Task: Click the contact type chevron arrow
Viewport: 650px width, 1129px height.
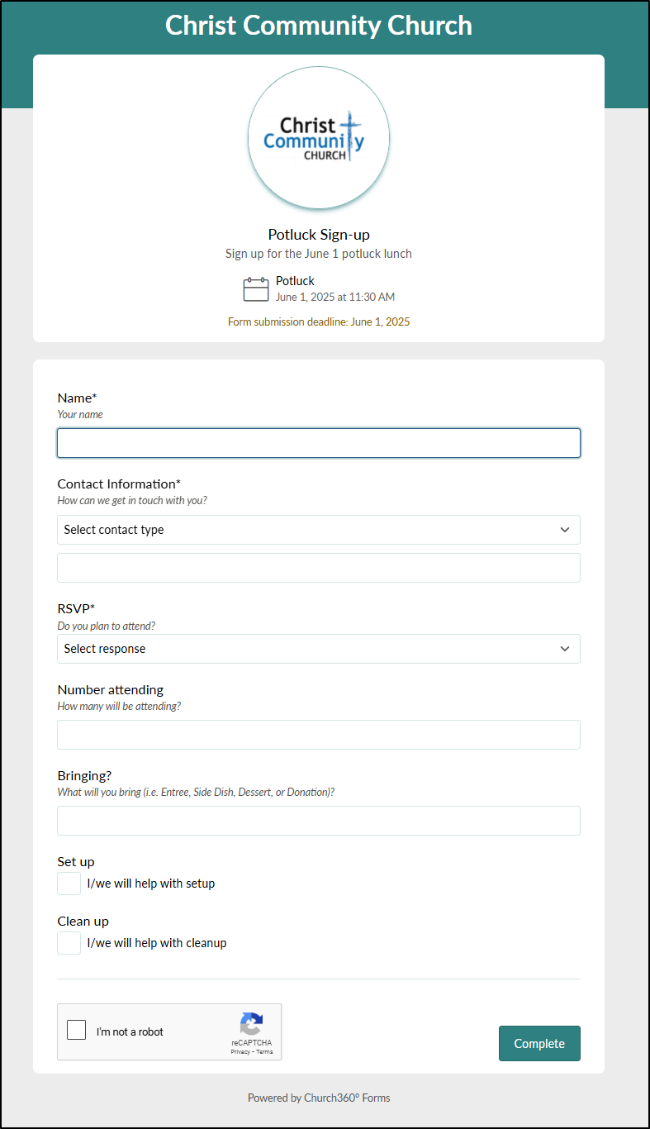Action: click(x=565, y=530)
